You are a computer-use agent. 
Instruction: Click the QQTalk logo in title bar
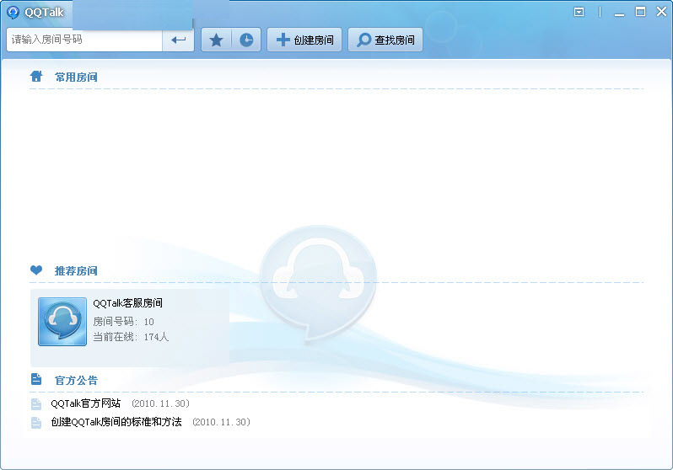13,12
